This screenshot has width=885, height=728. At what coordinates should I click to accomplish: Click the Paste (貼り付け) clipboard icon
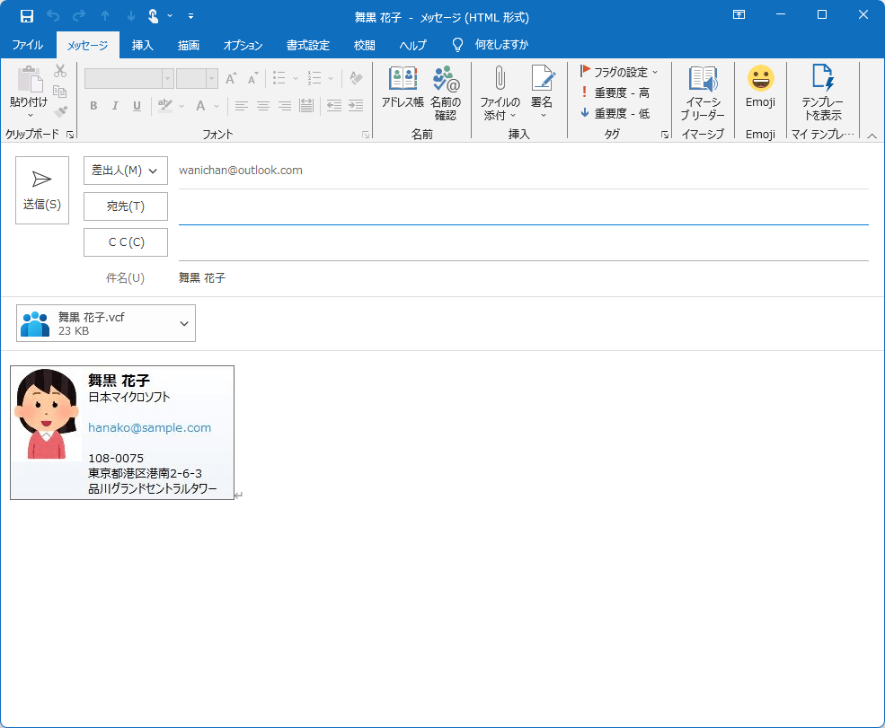28,83
